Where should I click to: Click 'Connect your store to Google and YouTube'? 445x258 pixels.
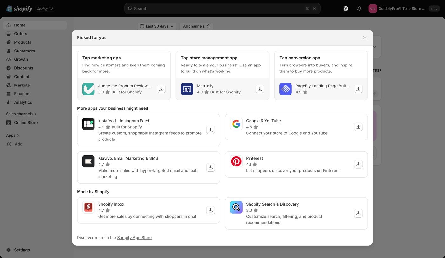(x=287, y=133)
